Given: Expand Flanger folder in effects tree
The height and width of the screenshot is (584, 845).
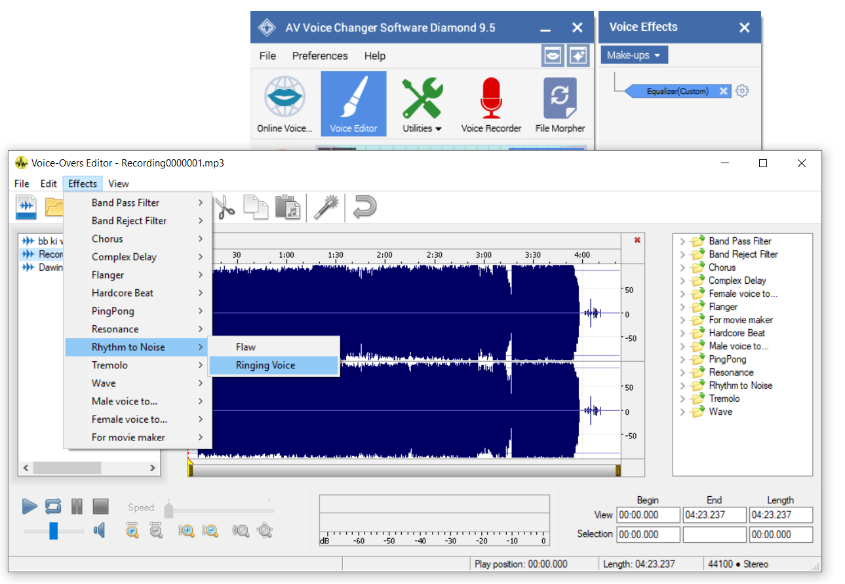Looking at the screenshot, I should tap(682, 307).
